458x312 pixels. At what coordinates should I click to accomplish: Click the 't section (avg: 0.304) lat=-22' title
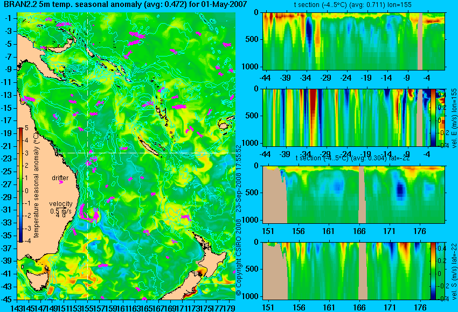(353, 158)
